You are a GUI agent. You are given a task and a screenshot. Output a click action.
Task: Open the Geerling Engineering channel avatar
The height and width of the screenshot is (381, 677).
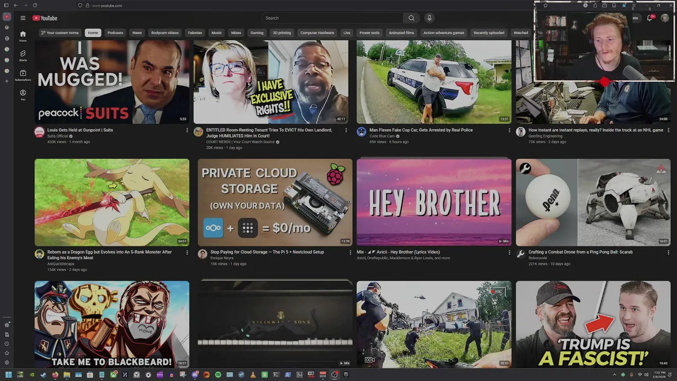(x=520, y=132)
